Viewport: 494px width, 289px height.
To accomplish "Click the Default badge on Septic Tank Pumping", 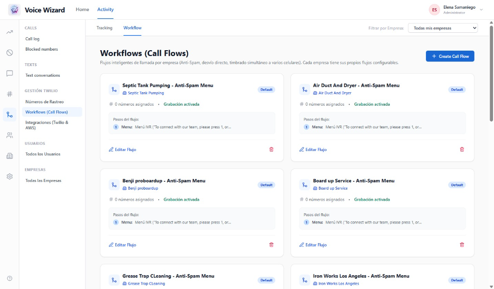I will point(266,90).
